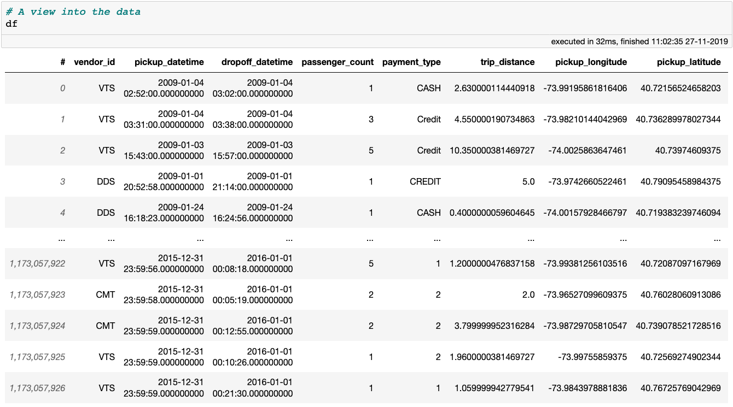The image size is (733, 407).
Task: Click pickup latitude 40.736289978027344
Action: 678,119
